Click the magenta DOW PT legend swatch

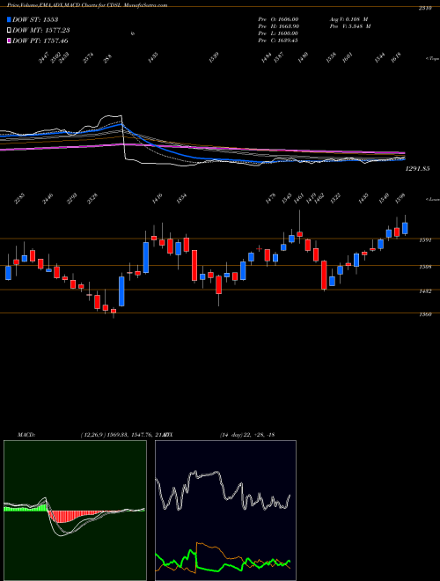[x=9, y=40]
